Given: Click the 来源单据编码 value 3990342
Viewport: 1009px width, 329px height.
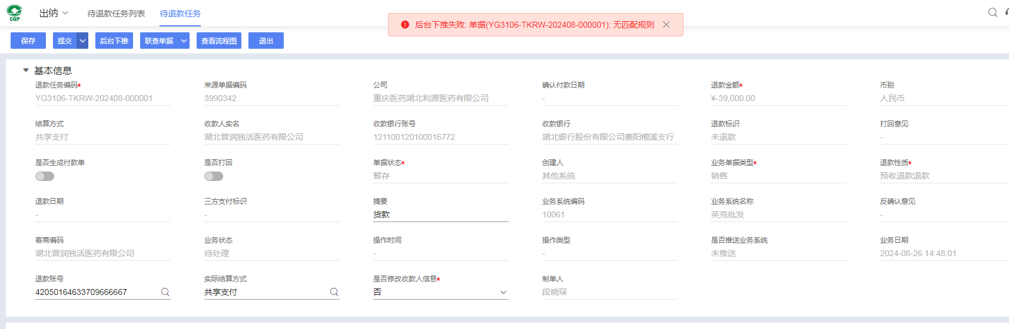Looking at the screenshot, I should [220, 98].
